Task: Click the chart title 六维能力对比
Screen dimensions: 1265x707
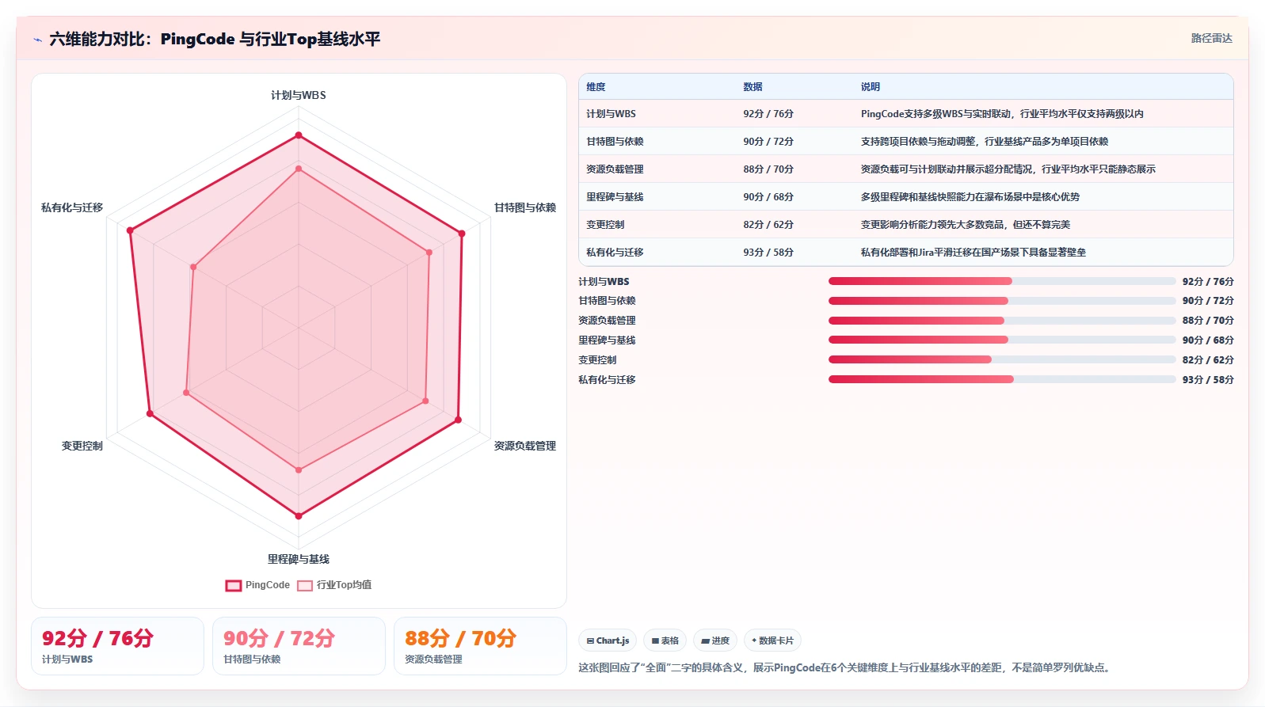Action: pyautogui.click(x=215, y=39)
